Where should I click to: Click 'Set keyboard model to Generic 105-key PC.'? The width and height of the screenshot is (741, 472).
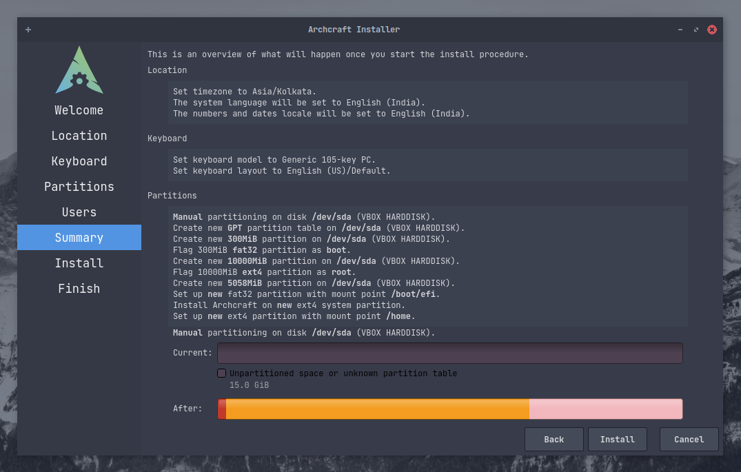tap(274, 160)
